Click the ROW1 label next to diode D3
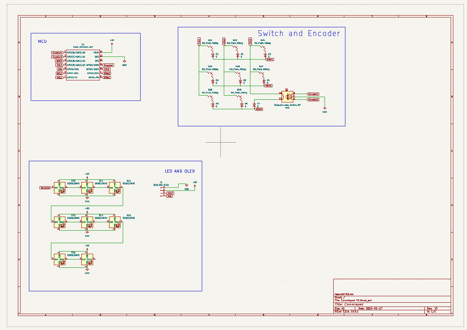The width and height of the screenshot is (467, 330). click(x=270, y=60)
